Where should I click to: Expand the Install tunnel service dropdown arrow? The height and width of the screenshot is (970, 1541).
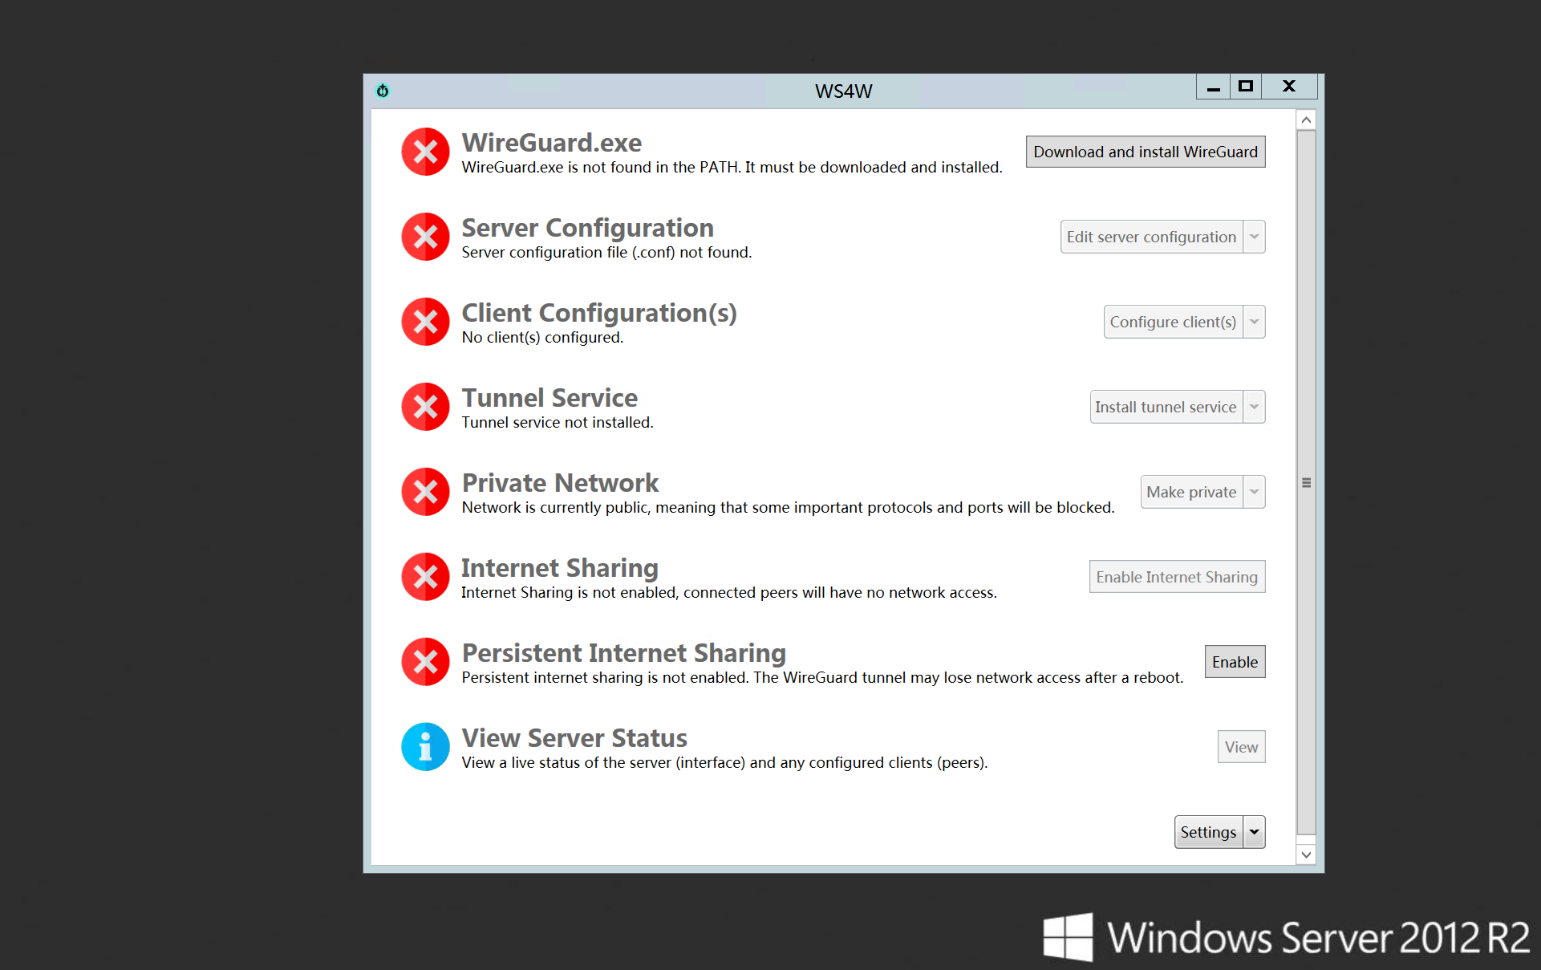(x=1255, y=407)
